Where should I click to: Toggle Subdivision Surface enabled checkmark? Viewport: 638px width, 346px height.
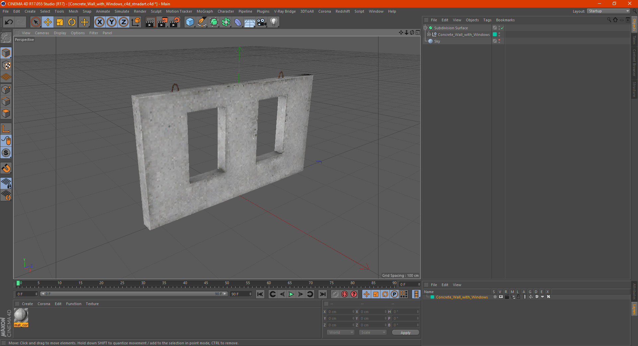[x=502, y=28]
